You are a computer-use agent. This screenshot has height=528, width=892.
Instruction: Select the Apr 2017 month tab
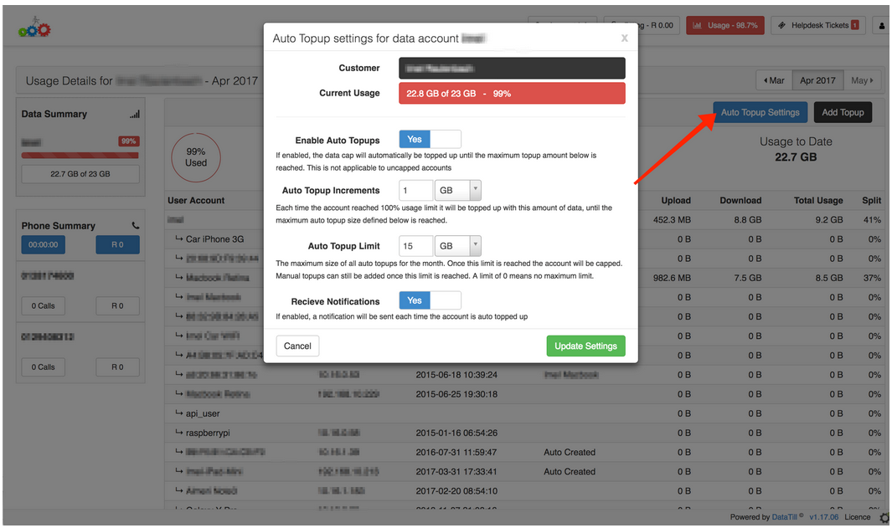[x=817, y=80]
